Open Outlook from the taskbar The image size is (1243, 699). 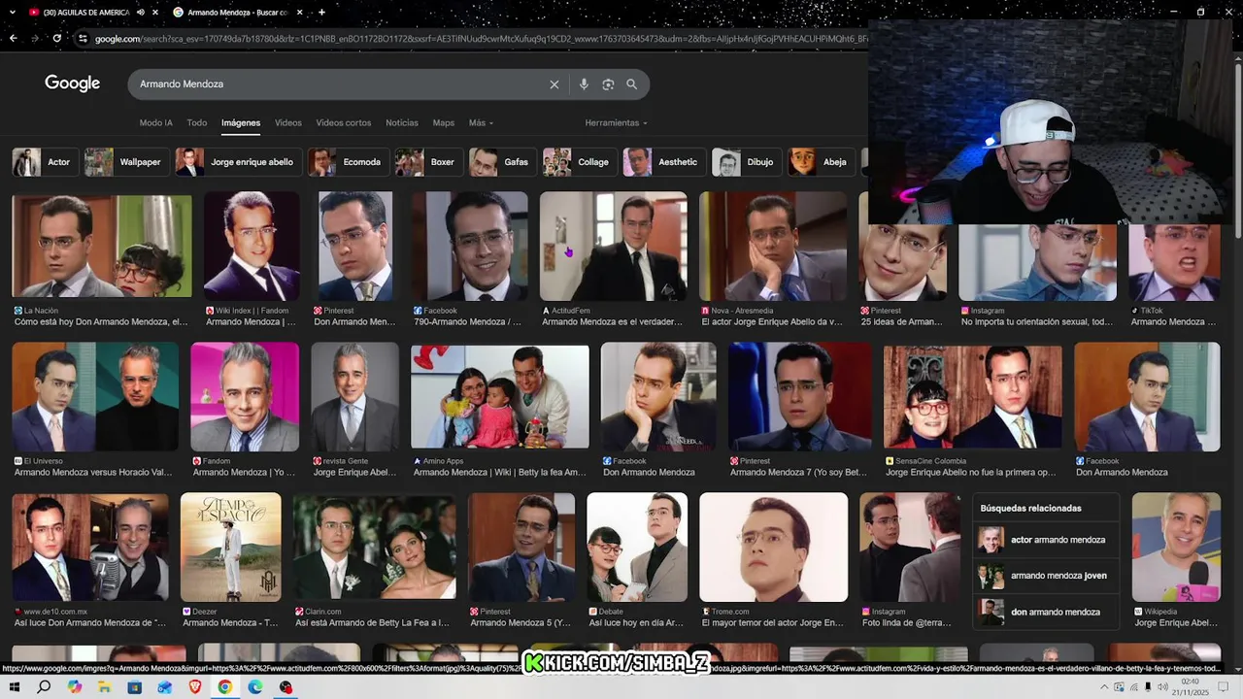(164, 687)
